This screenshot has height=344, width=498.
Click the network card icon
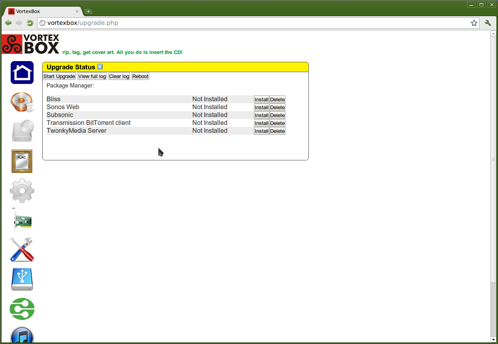(x=22, y=220)
